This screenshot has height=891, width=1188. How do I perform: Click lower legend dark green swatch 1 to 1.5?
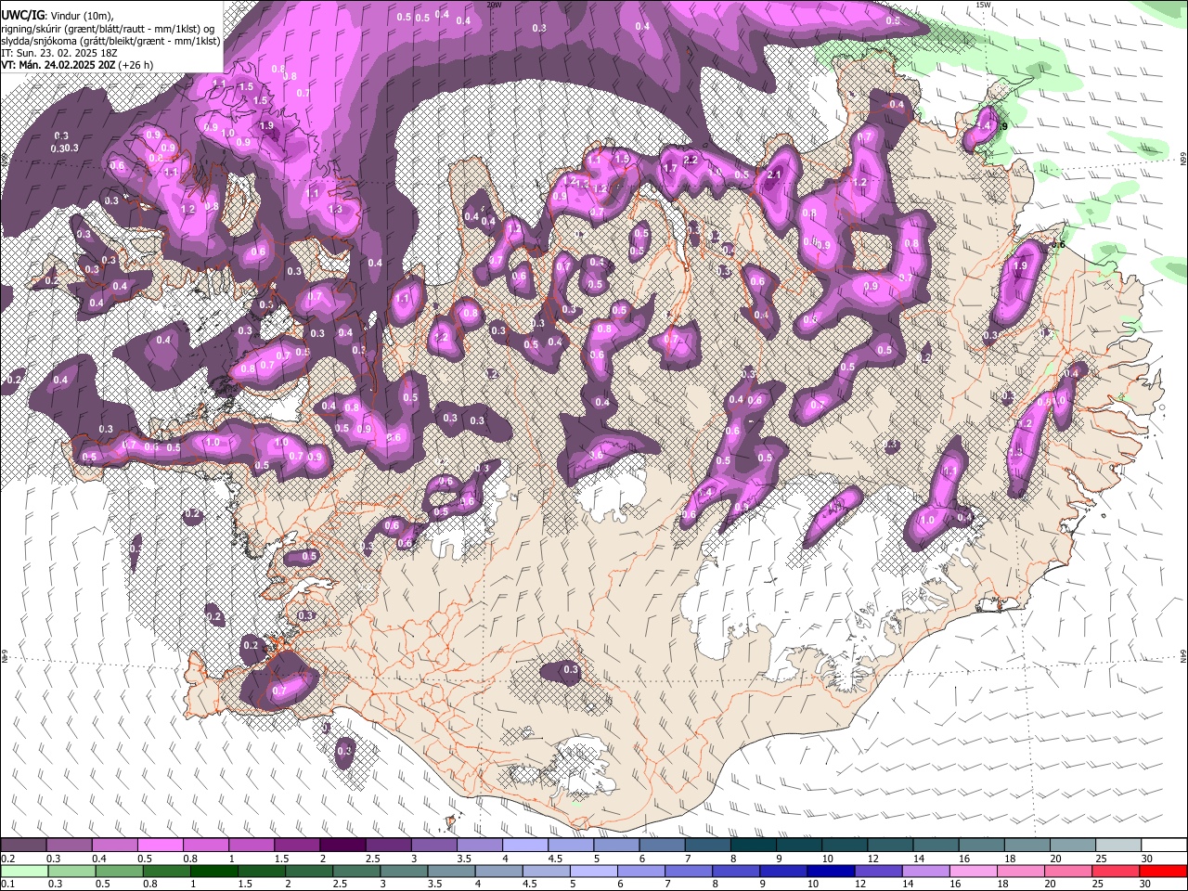pyautogui.click(x=213, y=871)
